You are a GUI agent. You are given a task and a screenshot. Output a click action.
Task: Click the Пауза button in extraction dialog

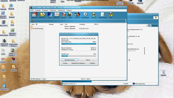[88, 60]
